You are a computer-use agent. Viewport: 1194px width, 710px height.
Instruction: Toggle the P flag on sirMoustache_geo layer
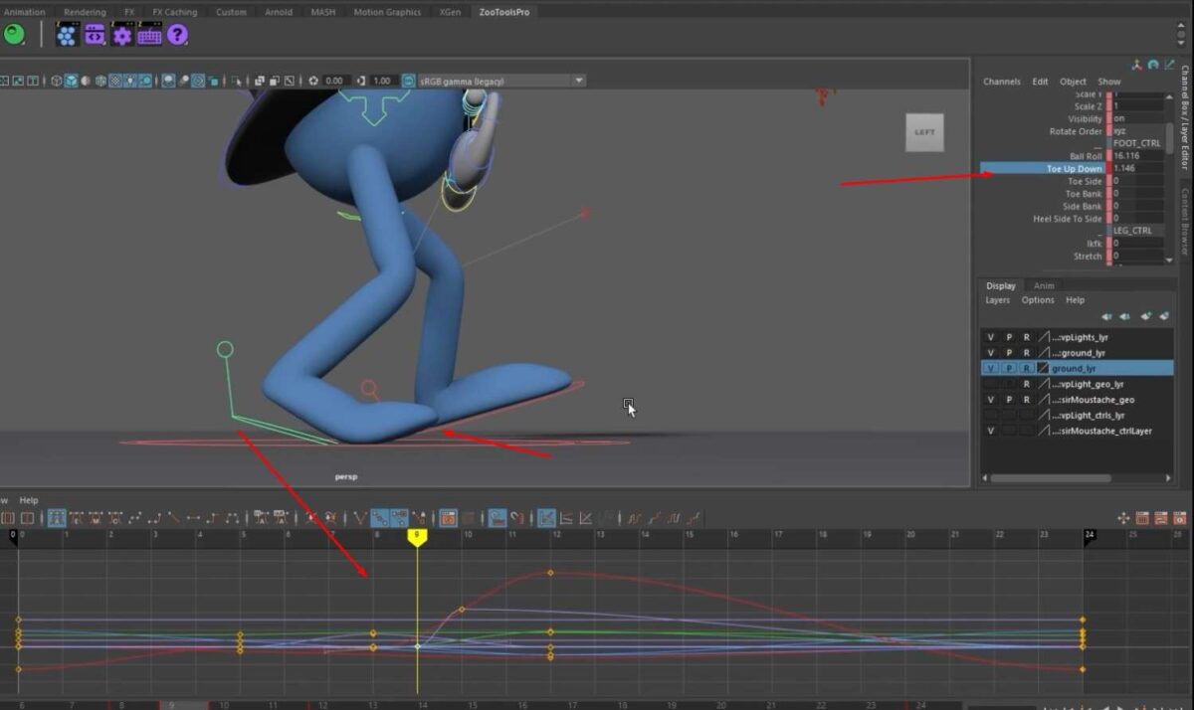point(1008,399)
